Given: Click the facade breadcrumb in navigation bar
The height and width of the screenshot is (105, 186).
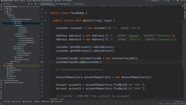Looking at the screenshot, I should coord(58,1).
